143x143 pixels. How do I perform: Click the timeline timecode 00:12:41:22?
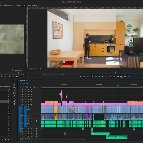[x=23, y=84]
